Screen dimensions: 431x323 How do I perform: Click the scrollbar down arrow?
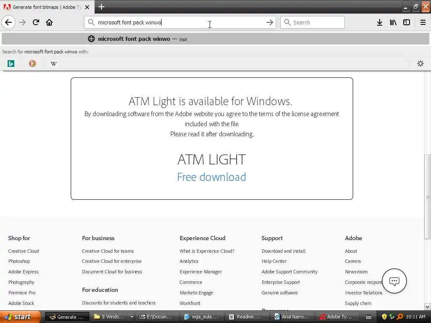(x=428, y=307)
